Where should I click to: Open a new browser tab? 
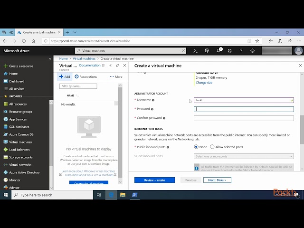67,32
